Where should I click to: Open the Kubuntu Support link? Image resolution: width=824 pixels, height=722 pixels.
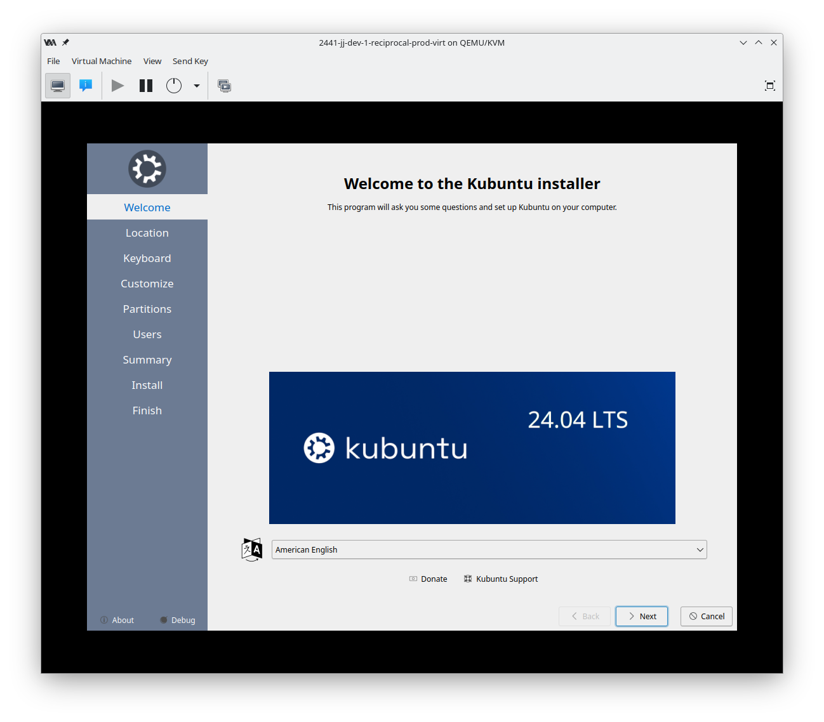[x=501, y=579]
